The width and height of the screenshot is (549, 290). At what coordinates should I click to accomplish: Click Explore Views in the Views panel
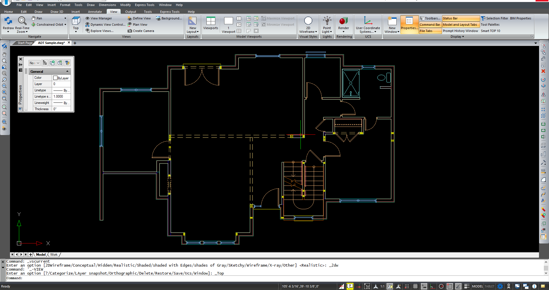pos(102,31)
